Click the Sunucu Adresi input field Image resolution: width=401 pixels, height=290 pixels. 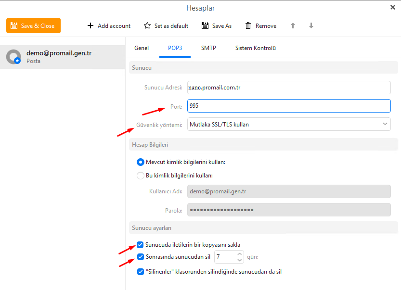288,88
